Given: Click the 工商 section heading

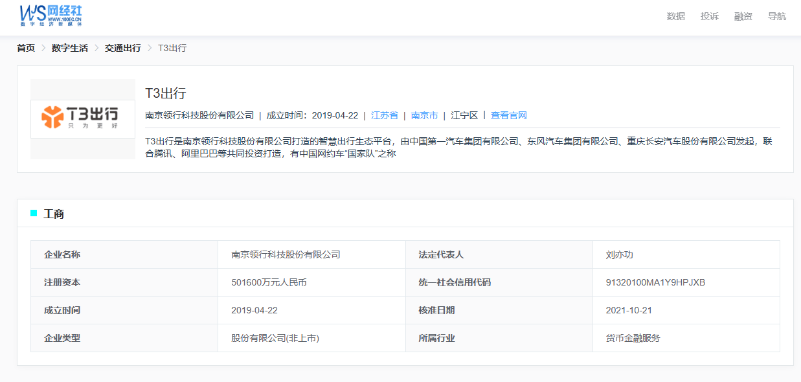Looking at the screenshot, I should pyautogui.click(x=54, y=214).
